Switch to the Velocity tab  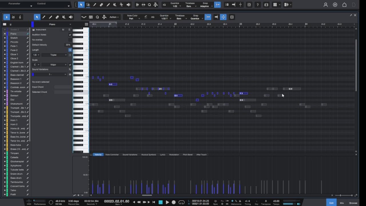98,154
